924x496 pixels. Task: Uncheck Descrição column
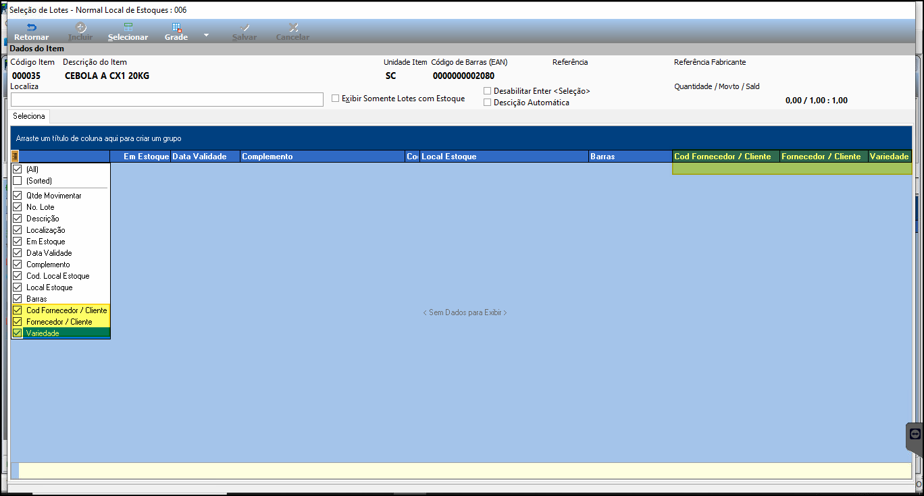tap(18, 219)
